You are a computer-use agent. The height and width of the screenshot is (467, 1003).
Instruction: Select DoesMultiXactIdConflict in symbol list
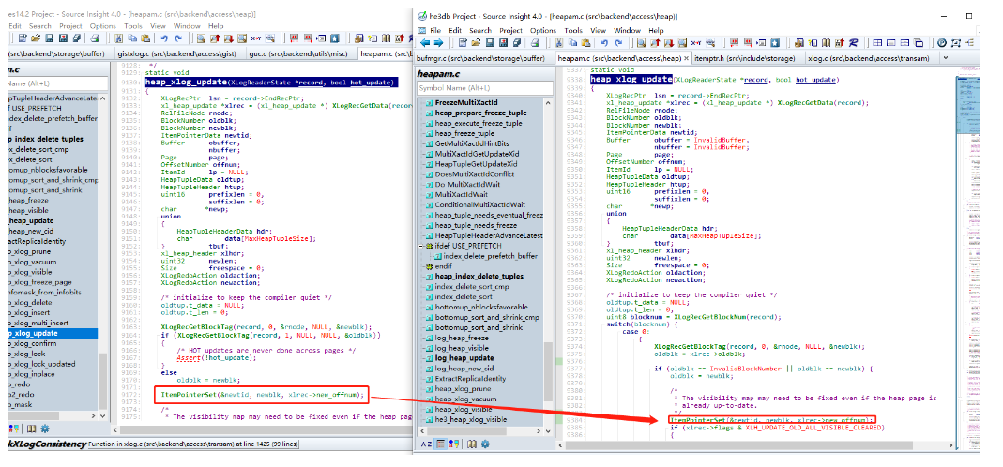(476, 174)
